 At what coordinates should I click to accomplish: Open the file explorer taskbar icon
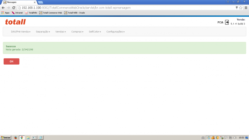tap(28, 138)
